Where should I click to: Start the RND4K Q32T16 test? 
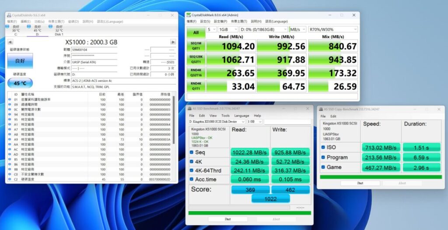coord(196,73)
